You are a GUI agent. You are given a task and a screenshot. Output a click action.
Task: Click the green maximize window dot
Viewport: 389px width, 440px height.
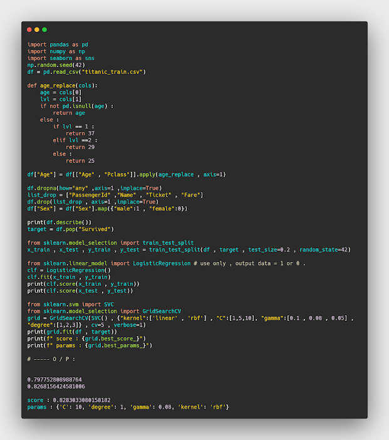pos(44,29)
